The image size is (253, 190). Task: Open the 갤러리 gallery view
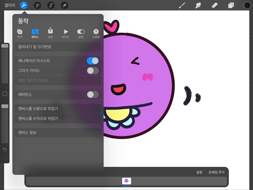point(10,5)
